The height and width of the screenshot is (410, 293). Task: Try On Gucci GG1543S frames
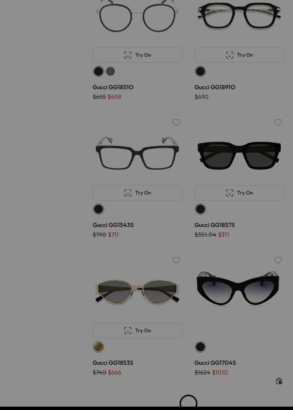click(137, 193)
